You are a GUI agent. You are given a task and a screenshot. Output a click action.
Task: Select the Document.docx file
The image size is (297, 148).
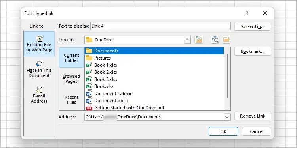pyautogui.click(x=154, y=101)
